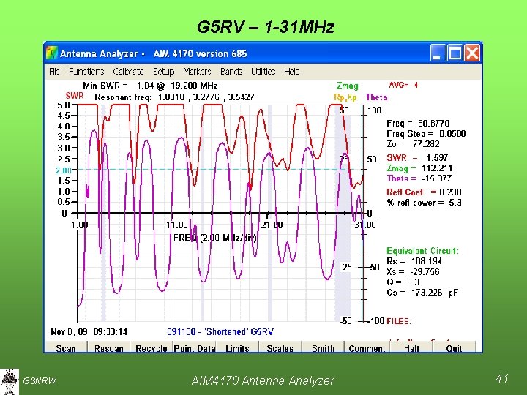Click the Rescan button
This screenshot has height=395, width=527.
coord(109,348)
